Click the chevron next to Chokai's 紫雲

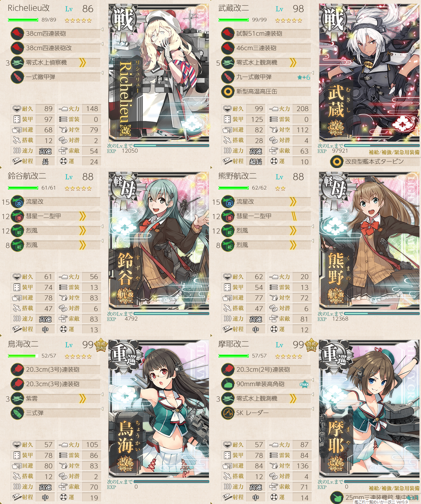tap(83, 398)
